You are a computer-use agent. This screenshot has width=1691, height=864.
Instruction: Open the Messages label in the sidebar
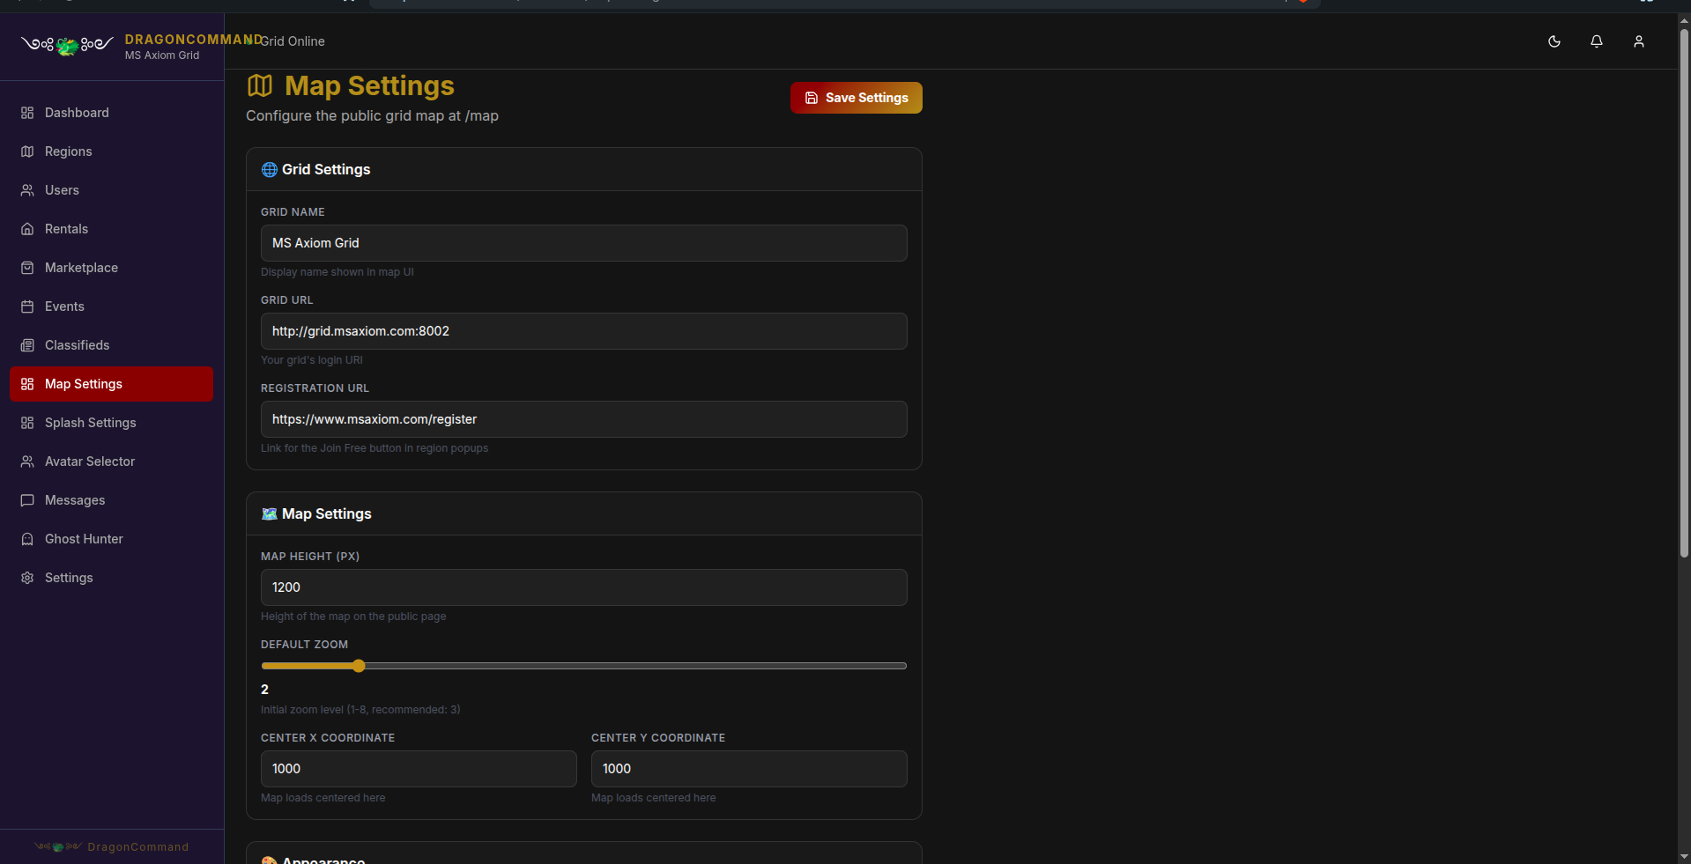click(x=75, y=500)
